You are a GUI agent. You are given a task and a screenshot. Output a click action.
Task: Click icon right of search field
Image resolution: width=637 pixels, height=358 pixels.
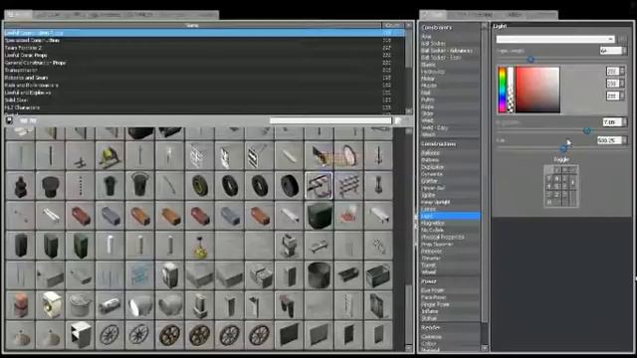coord(398,120)
